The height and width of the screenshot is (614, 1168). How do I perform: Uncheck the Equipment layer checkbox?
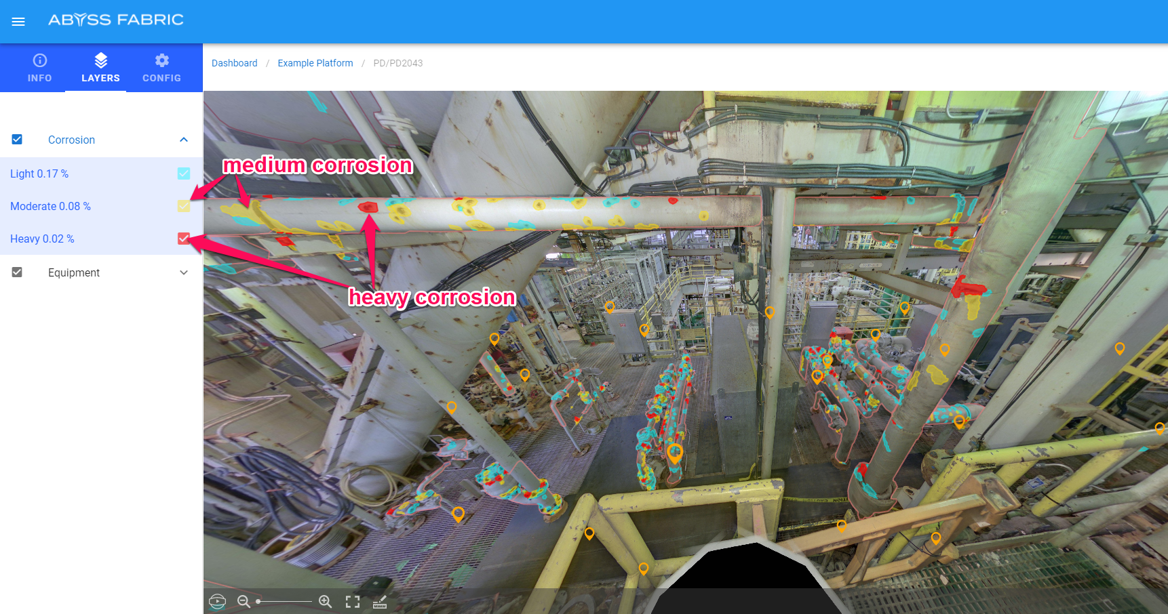(x=18, y=272)
